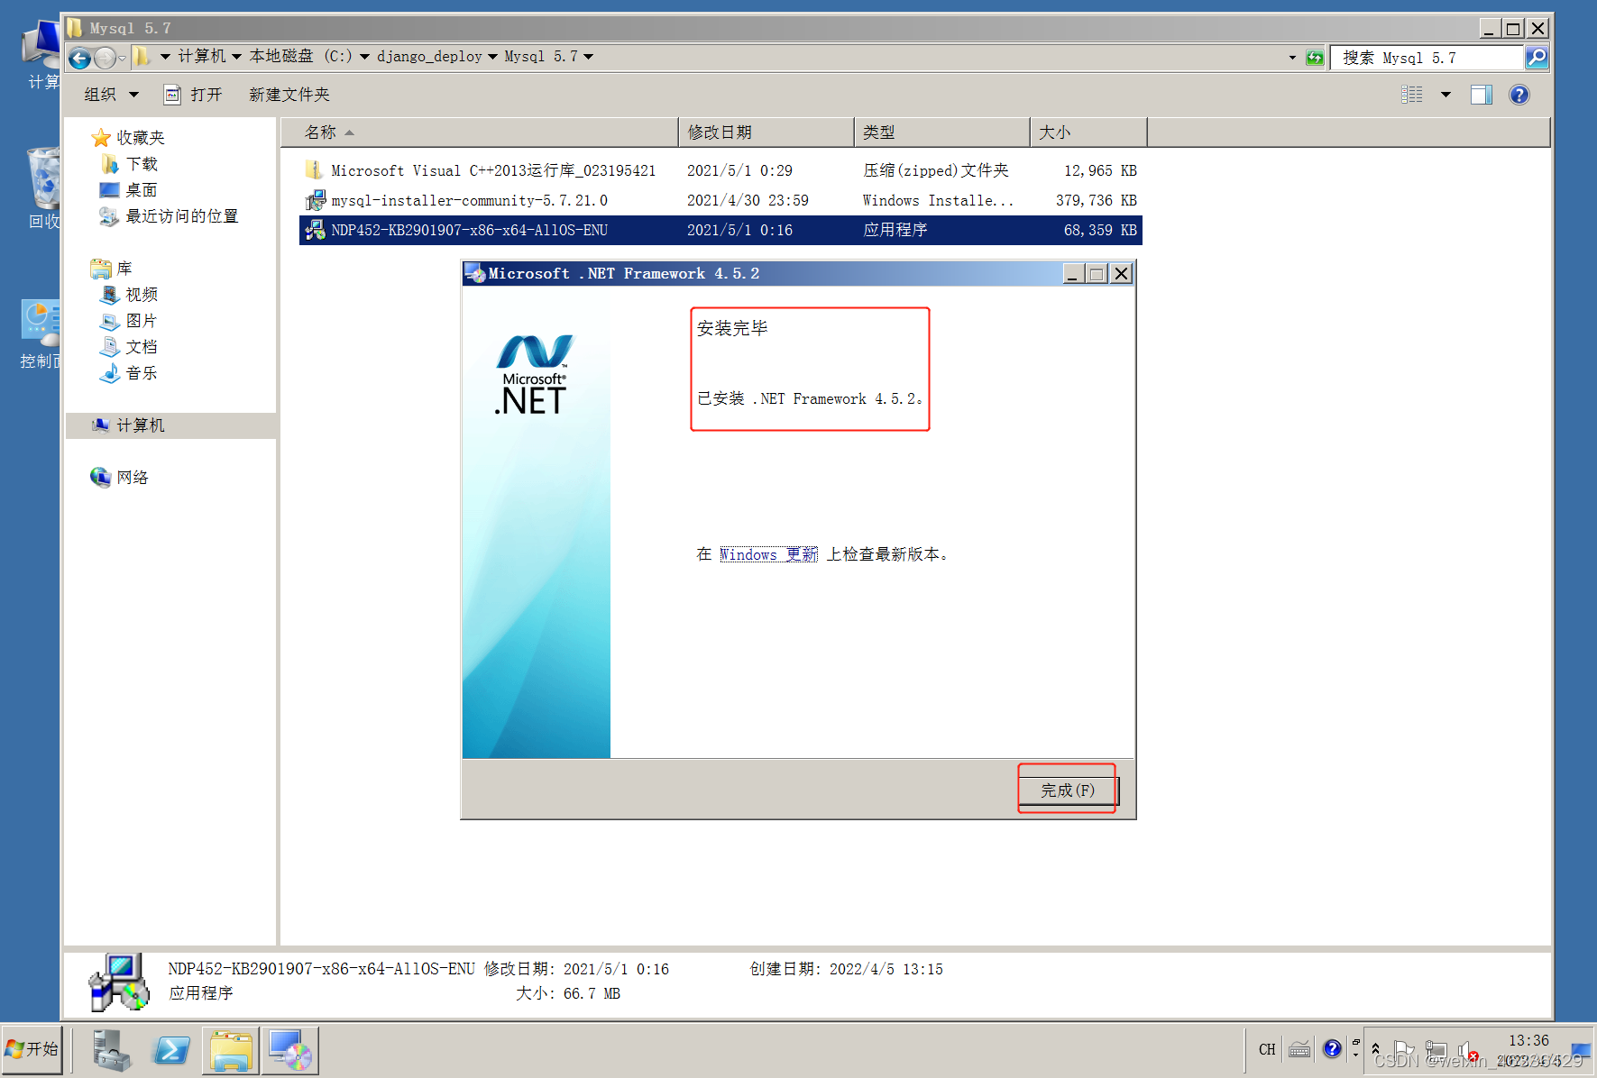The height and width of the screenshot is (1078, 1597).
Task: Open the 音乐 library
Action: pyautogui.click(x=129, y=373)
